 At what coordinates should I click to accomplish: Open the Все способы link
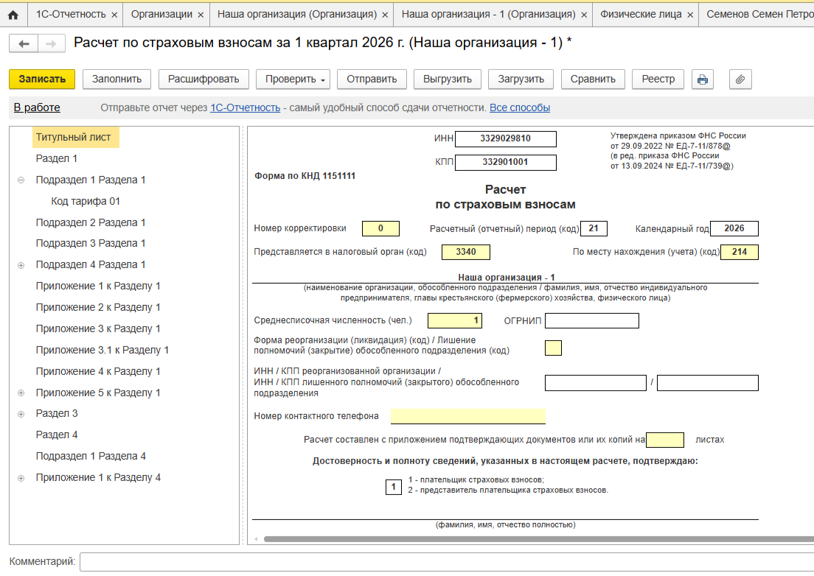click(520, 108)
